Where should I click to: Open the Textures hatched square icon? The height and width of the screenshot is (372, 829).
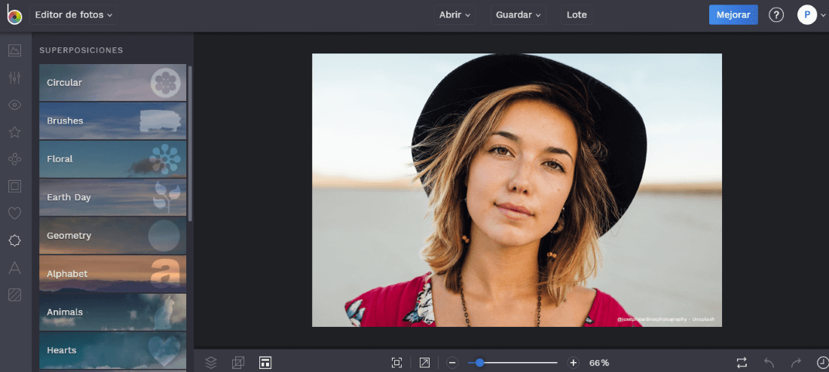pyautogui.click(x=14, y=294)
